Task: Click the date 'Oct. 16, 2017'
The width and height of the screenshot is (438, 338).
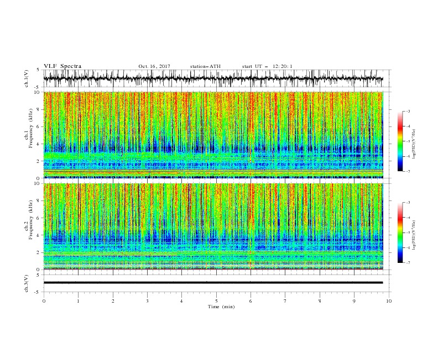Action: click(154, 66)
